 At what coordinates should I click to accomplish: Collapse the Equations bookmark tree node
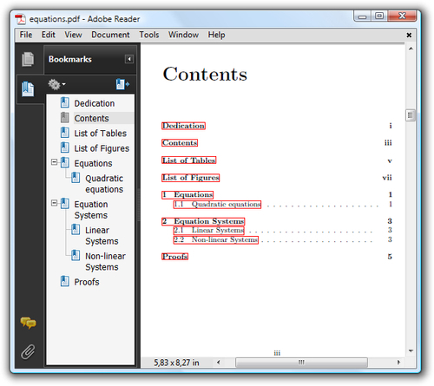[54, 162]
